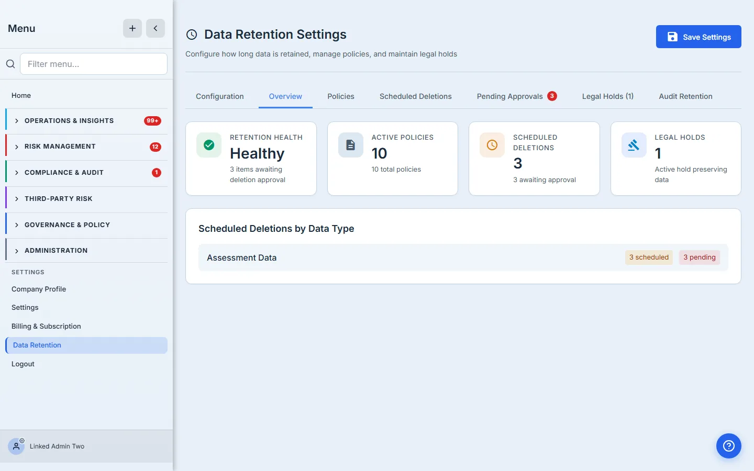Click the red 3 badge on Pending Approvals
Image resolution: width=754 pixels, height=471 pixels.
point(552,96)
